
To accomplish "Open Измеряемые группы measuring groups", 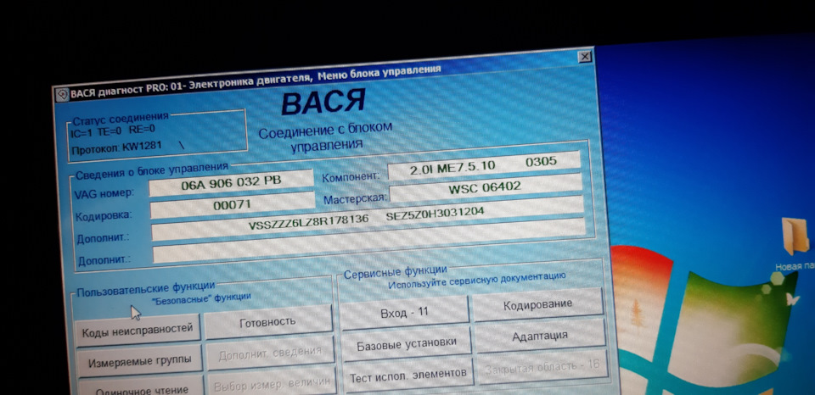I will (140, 362).
